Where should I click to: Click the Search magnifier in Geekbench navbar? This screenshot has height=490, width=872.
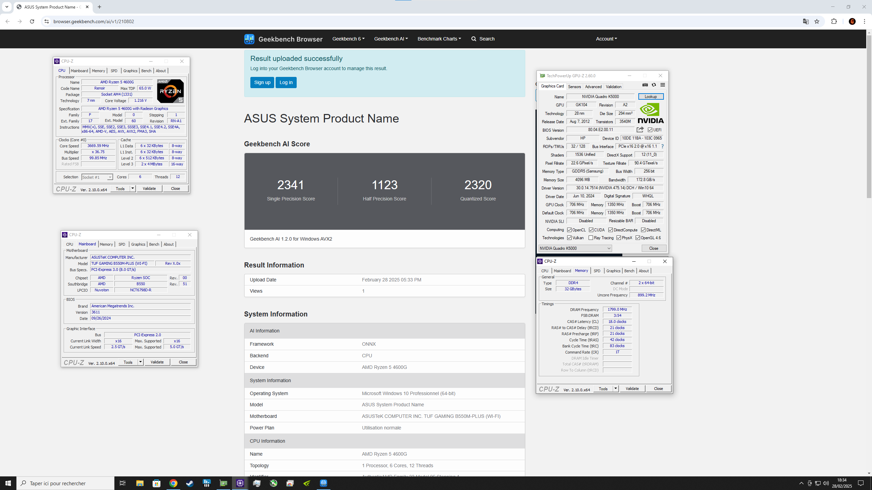pos(474,39)
